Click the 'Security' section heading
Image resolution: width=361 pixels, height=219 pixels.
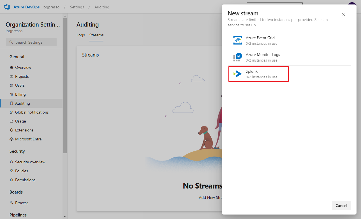(x=17, y=151)
